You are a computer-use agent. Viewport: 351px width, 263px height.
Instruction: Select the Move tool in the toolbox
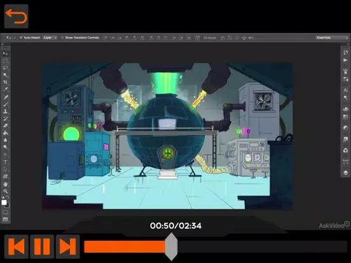[x=5, y=53]
